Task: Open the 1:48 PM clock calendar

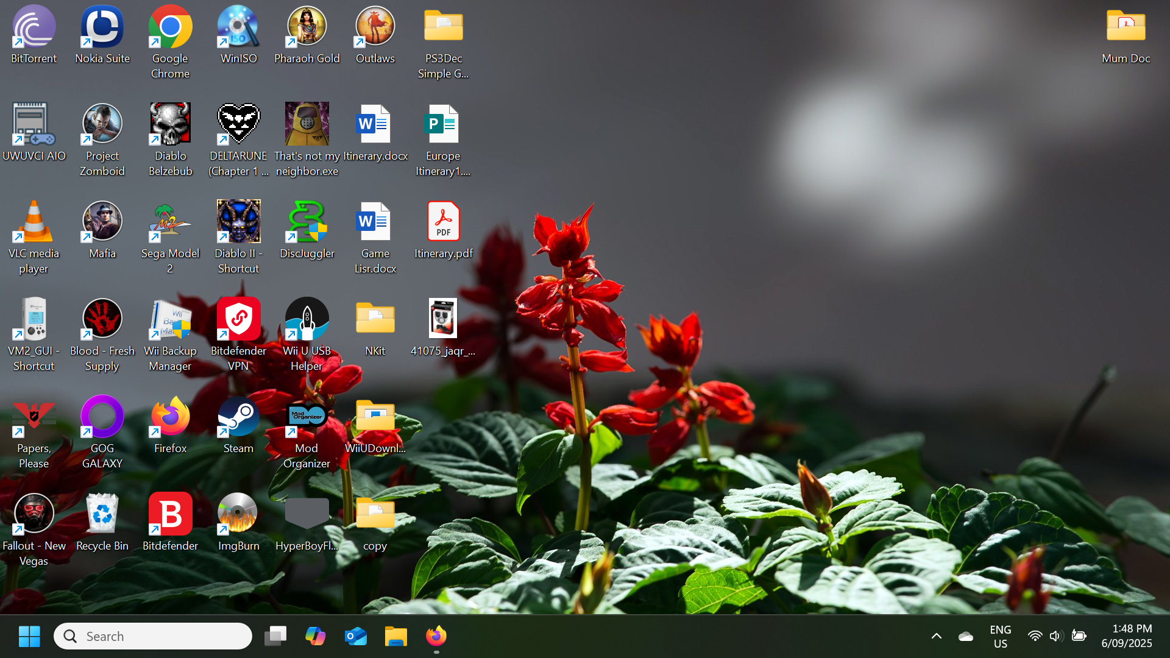Action: 1126,636
